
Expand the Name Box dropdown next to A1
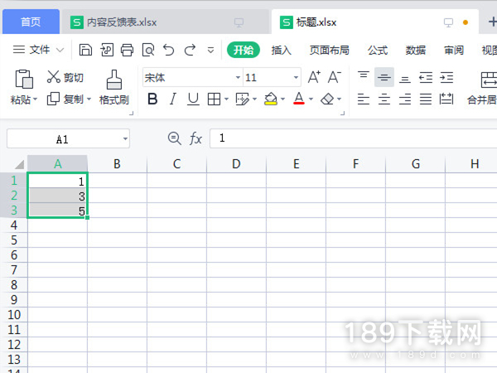click(x=125, y=139)
